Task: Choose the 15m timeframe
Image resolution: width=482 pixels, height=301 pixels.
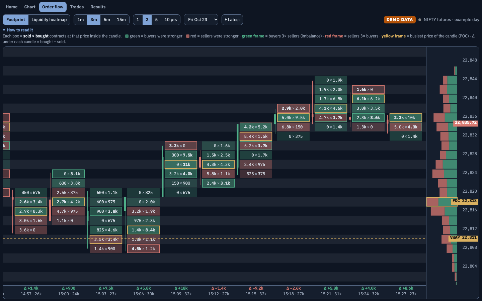Action: [x=121, y=20]
